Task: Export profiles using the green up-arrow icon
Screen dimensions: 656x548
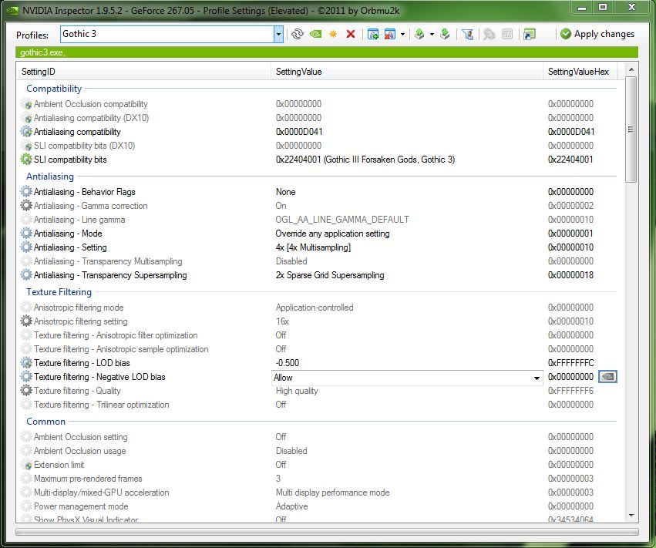Action: tap(419, 34)
